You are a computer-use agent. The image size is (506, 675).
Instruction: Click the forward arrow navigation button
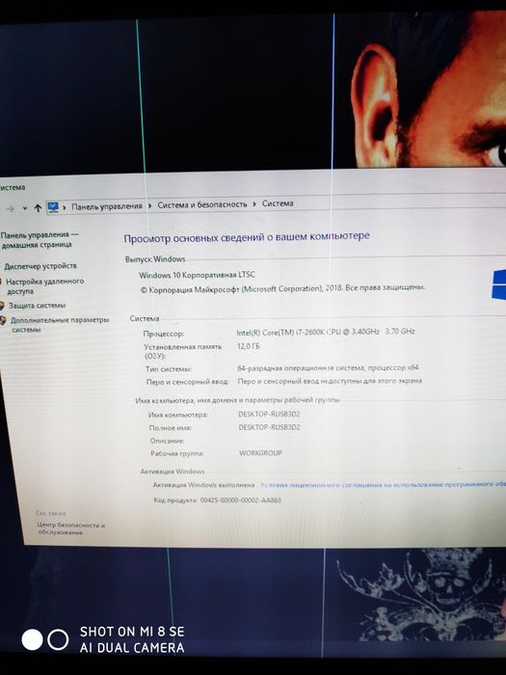[11, 209]
